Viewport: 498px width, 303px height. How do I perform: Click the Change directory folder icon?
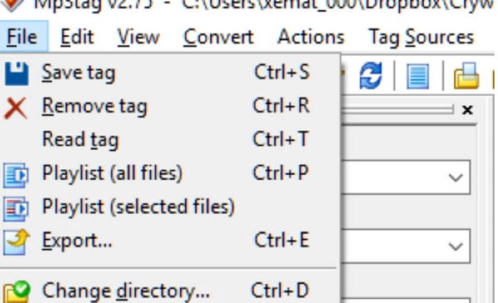tap(17, 292)
